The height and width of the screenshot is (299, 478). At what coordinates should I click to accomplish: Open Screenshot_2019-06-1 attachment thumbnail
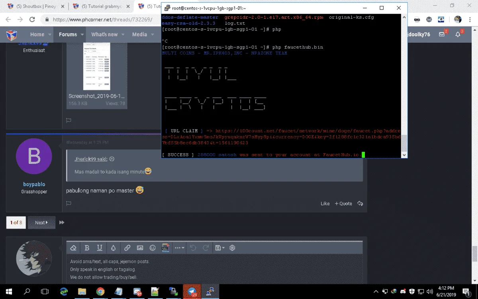(97, 66)
